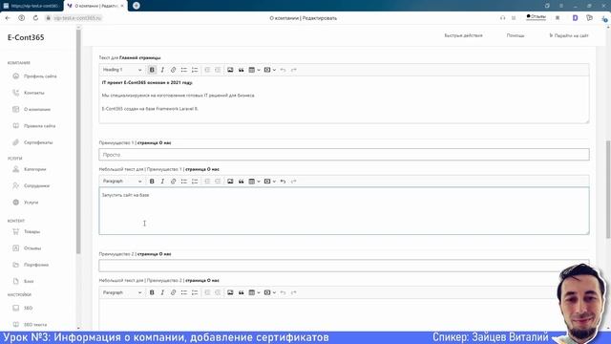This screenshot has width=611, height=344.
Task: Click the Отзывы bookmark in browser bar
Action: [x=537, y=17]
